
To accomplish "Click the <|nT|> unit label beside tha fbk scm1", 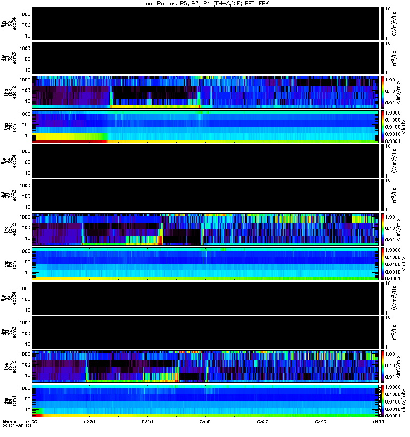I will click(x=403, y=127).
